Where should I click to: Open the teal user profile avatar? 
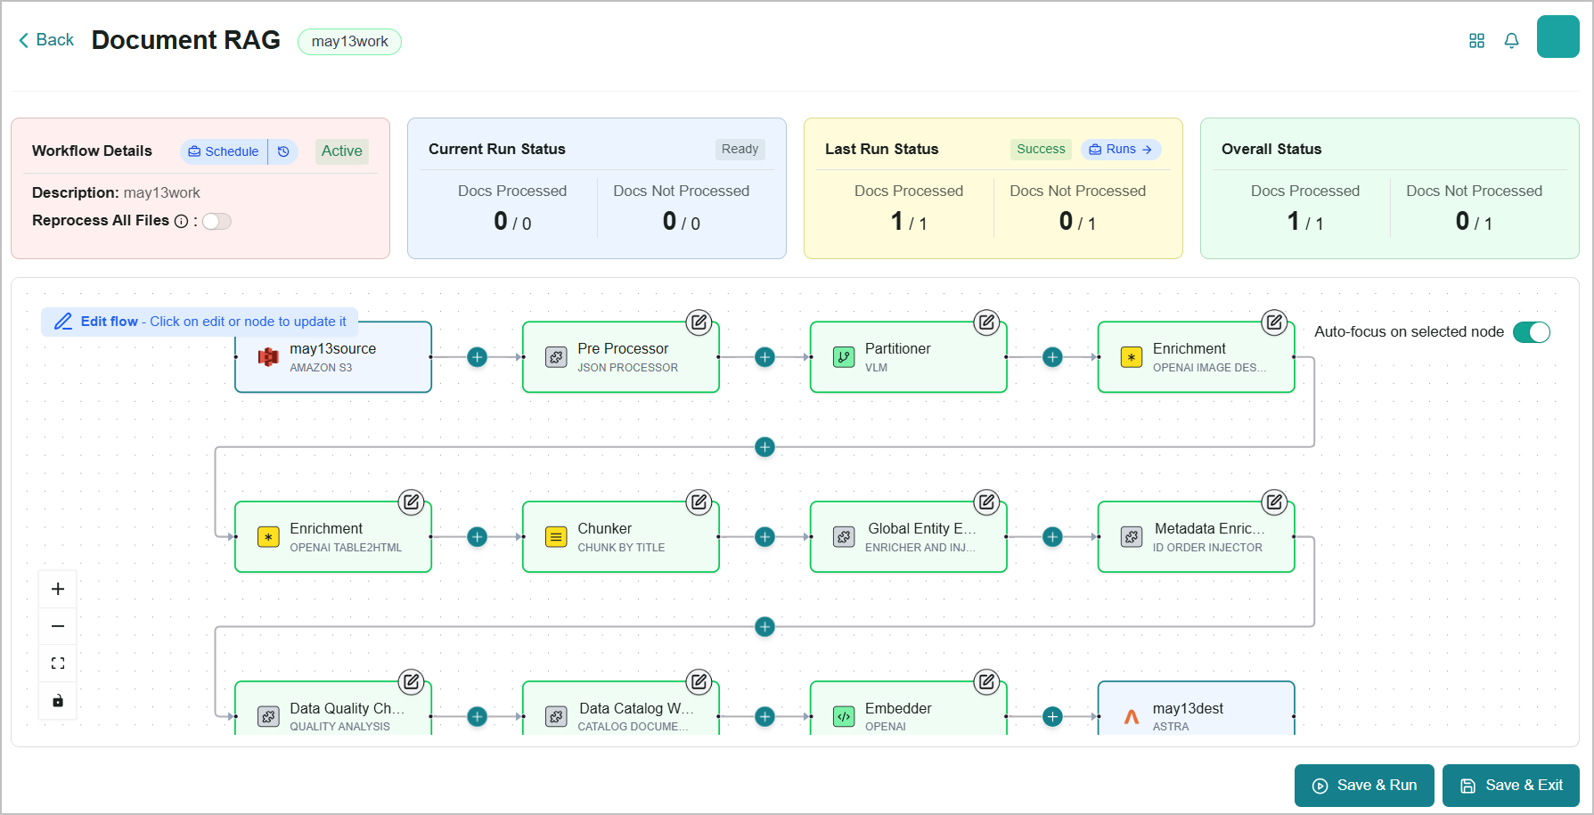point(1557,37)
